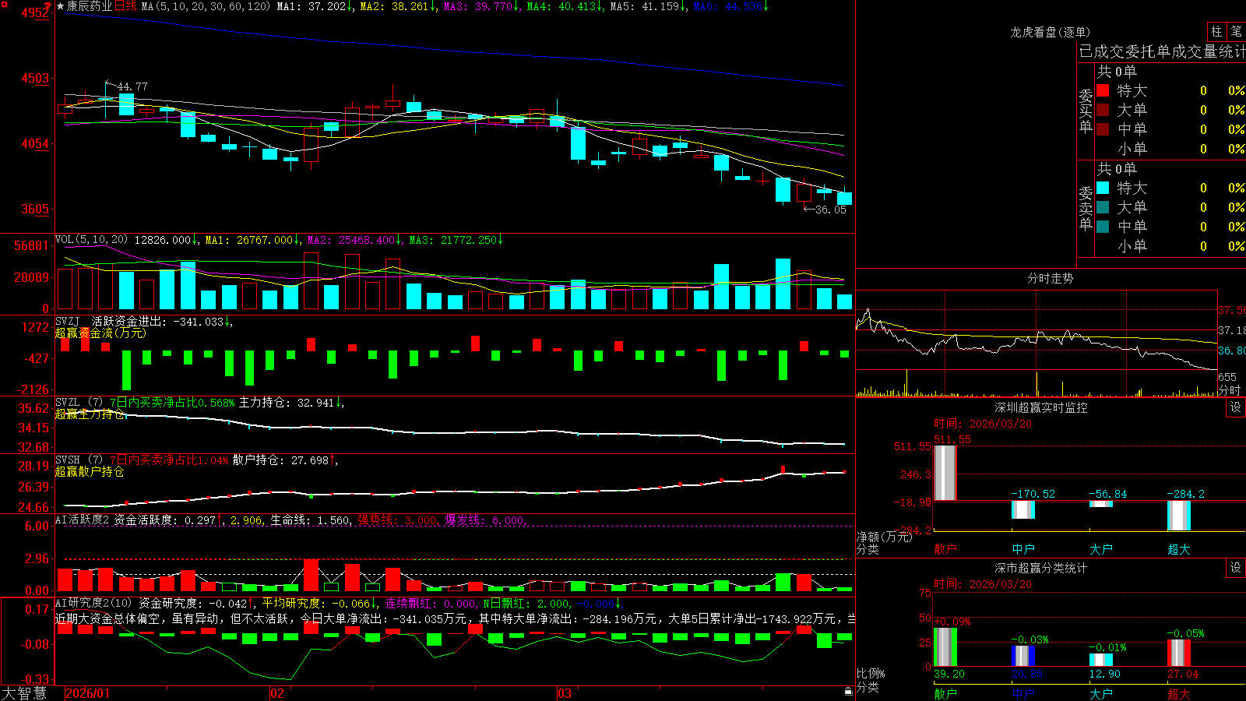
Task: Select the 分时走势 panel title
Action: pyautogui.click(x=1050, y=278)
